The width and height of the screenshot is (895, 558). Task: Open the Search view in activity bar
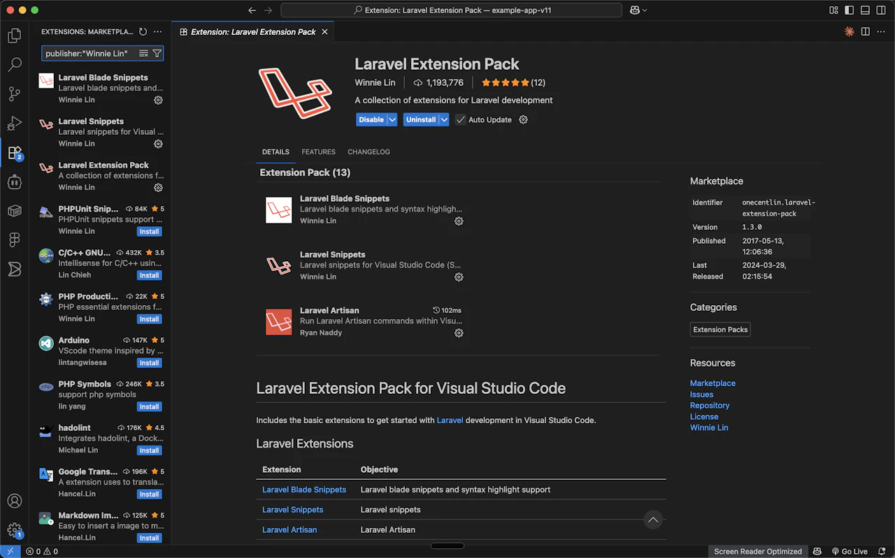point(15,65)
